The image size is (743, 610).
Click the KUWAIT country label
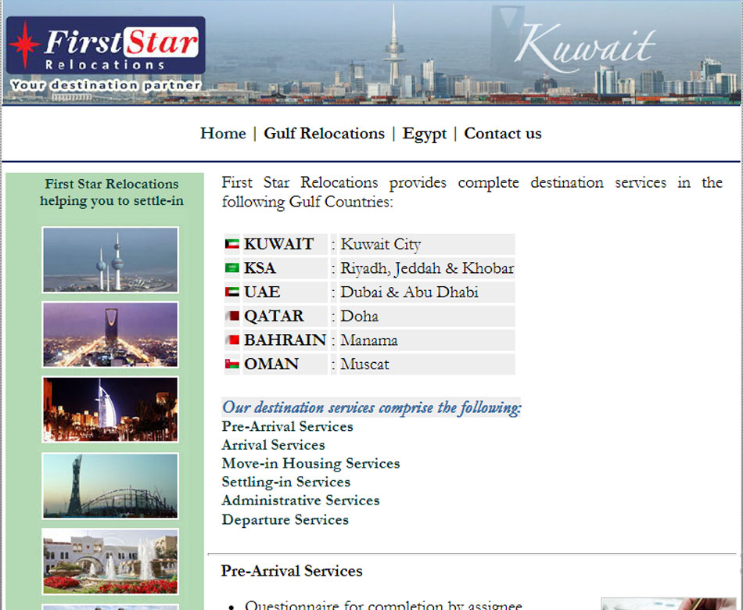(278, 244)
